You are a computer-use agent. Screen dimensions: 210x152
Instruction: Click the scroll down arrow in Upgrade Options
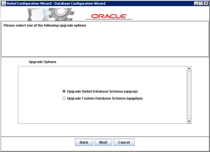pos(189,121)
